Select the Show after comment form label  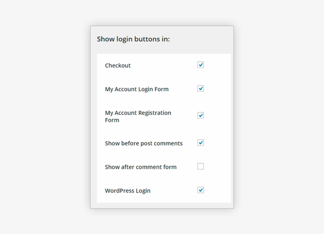[x=141, y=167]
